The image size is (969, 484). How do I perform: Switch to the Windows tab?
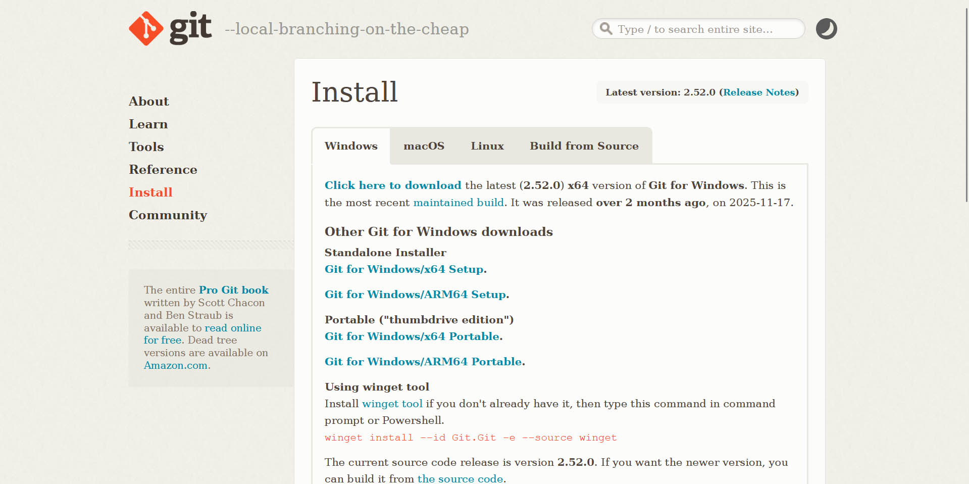point(351,146)
